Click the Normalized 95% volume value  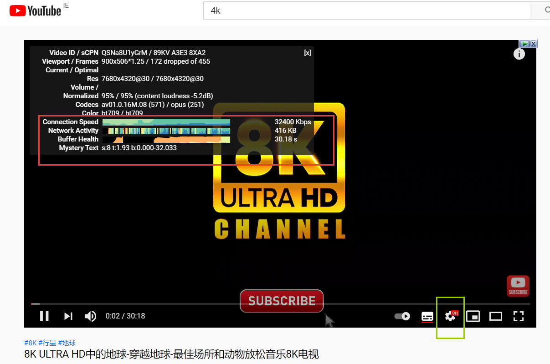coord(157,96)
